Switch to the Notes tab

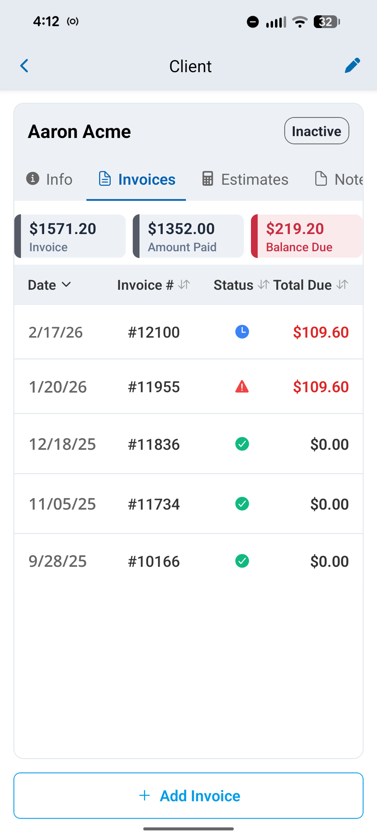pyautogui.click(x=339, y=179)
